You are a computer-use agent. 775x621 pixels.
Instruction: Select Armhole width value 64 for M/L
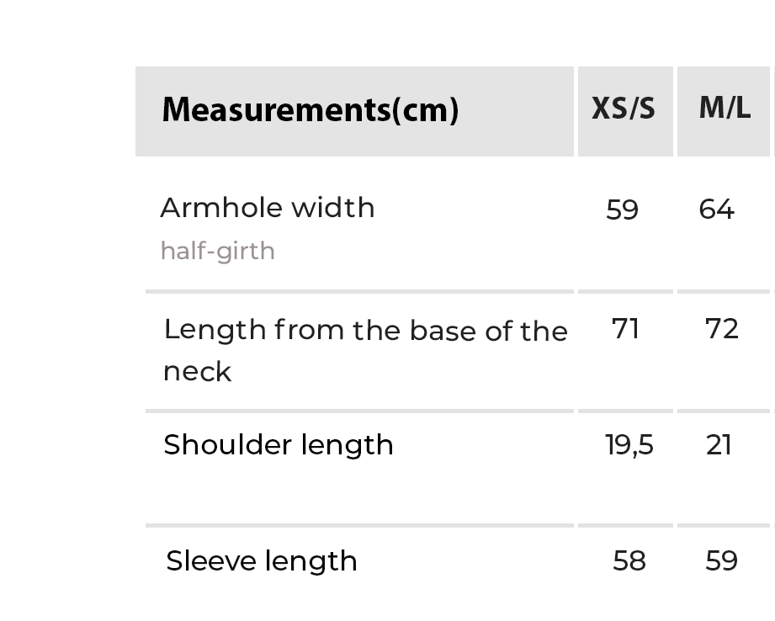tap(717, 209)
